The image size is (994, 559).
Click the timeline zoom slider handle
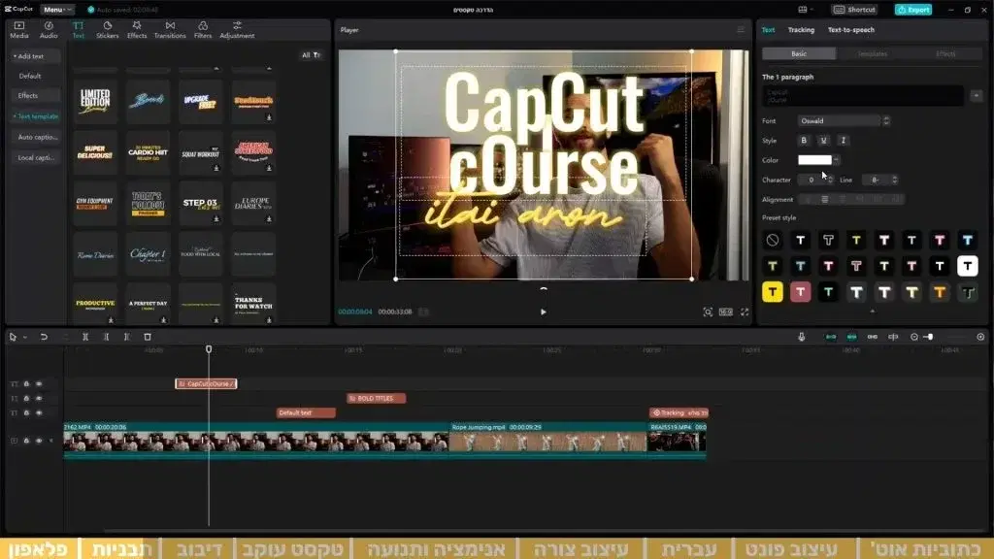[930, 337]
